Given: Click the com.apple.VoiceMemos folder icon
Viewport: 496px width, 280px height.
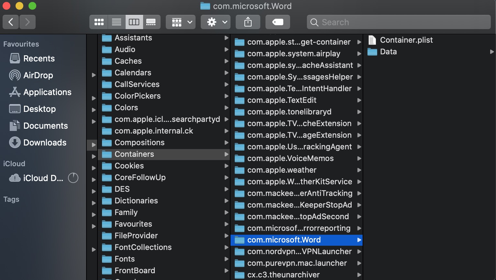Looking at the screenshot, I should pos(240,158).
